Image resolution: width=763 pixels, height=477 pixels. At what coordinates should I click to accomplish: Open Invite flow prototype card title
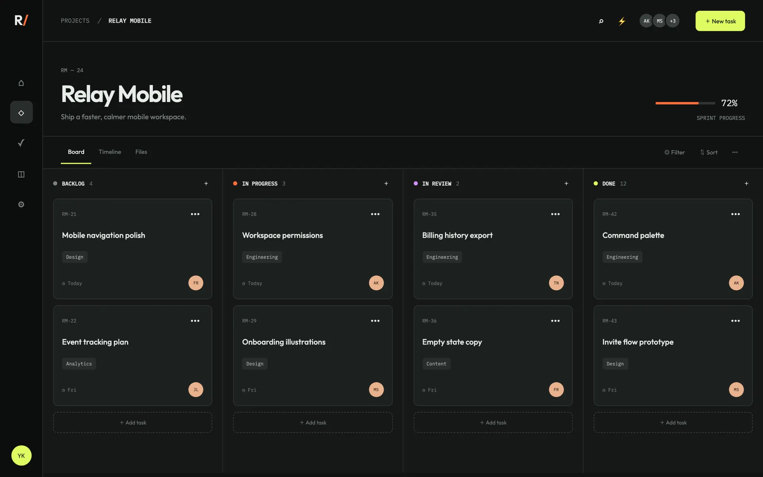coord(638,342)
